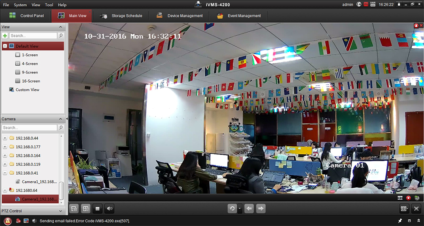This screenshot has width=424, height=226.
Task: Expand the PTZ Control panel
Action: (60, 211)
